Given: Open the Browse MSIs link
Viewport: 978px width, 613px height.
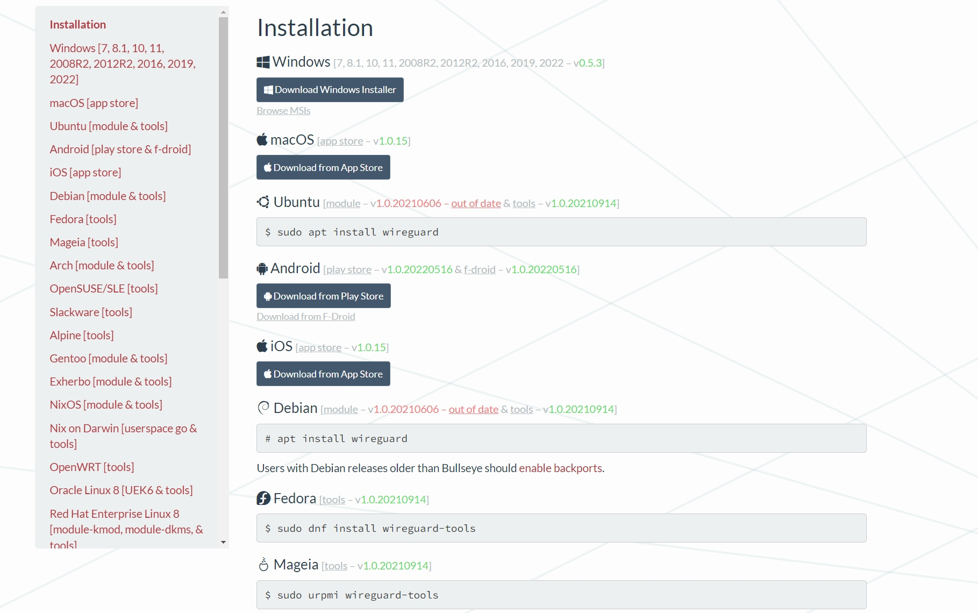Looking at the screenshot, I should (283, 111).
